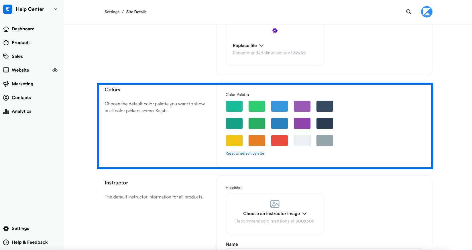Open Analytics in the sidebar
472x250 pixels.
click(21, 111)
